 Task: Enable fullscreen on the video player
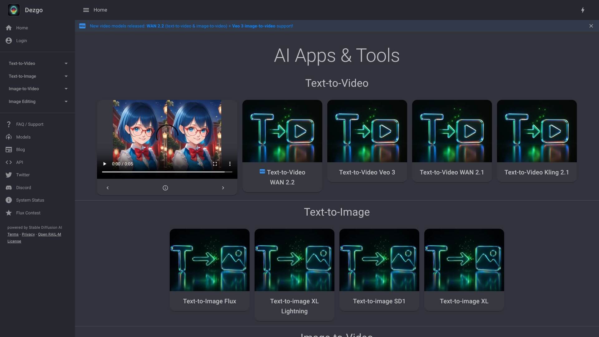tap(215, 164)
